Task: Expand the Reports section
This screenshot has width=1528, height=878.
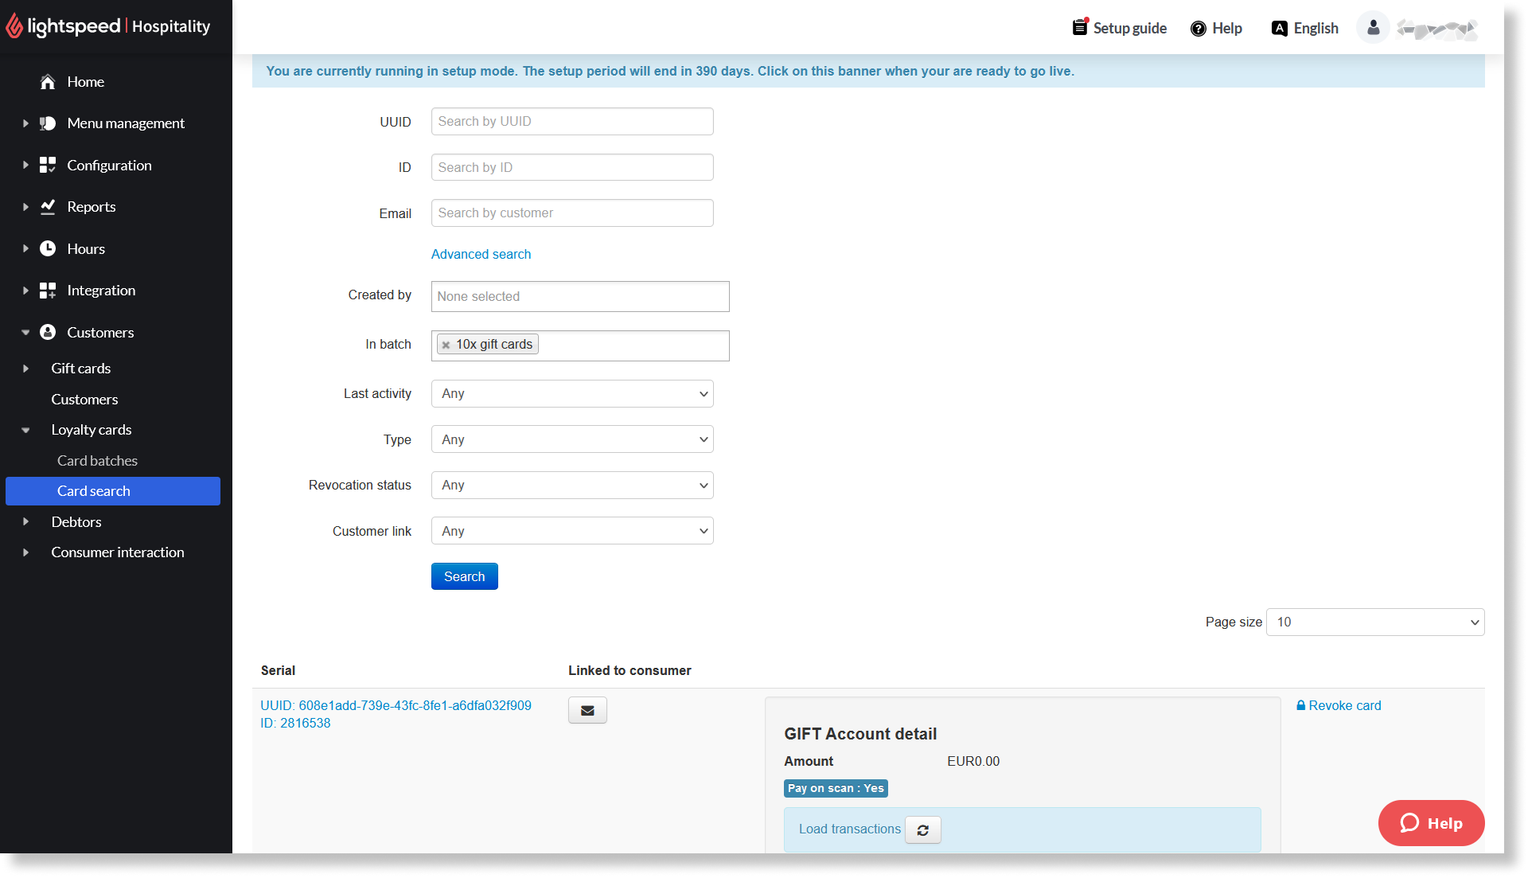Action: pos(25,207)
